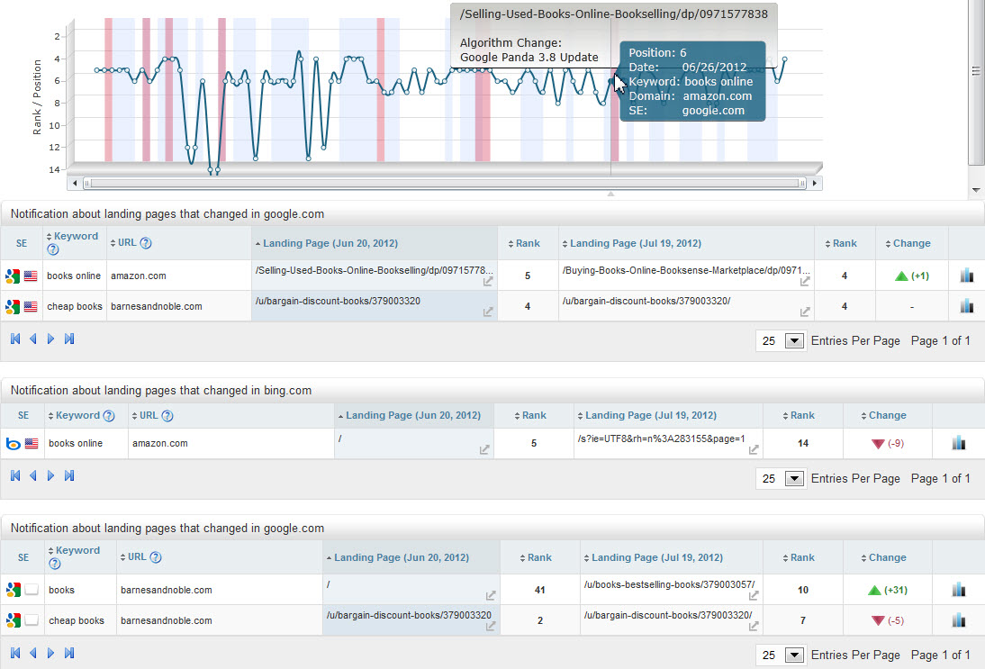
Task: Click the highlighted data point on rank chart
Action: [611, 82]
